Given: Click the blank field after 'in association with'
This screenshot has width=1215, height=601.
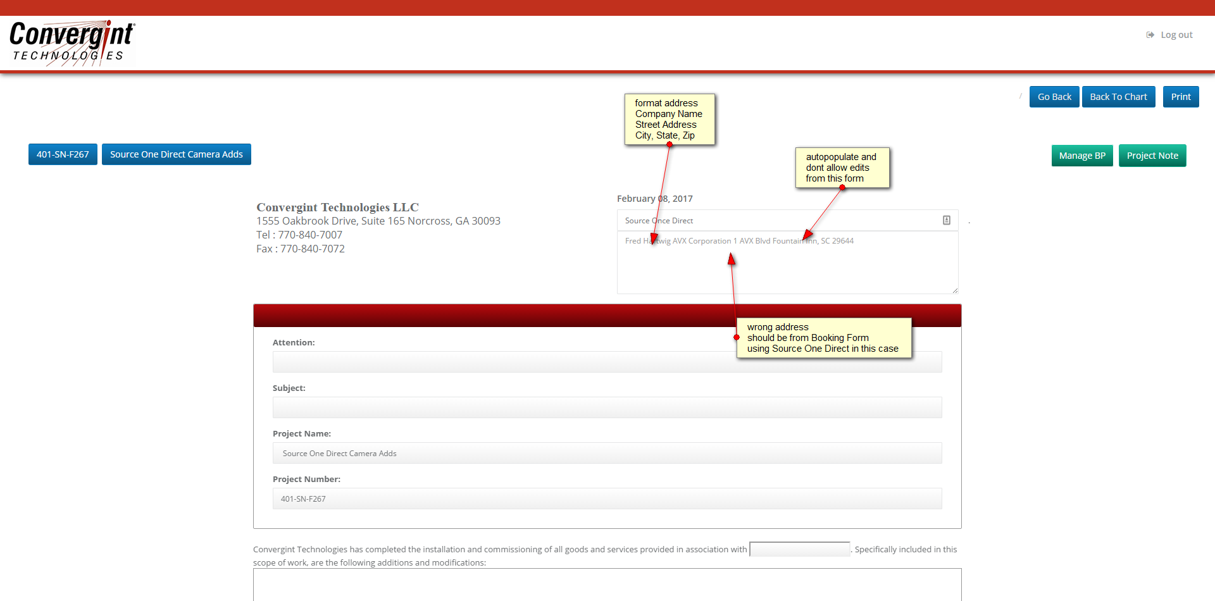Looking at the screenshot, I should click(x=800, y=549).
